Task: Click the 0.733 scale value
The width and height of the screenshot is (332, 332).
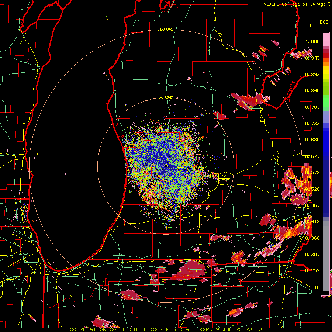Action: coord(312,124)
